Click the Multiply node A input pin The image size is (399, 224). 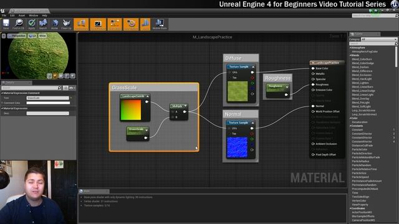tap(173, 112)
